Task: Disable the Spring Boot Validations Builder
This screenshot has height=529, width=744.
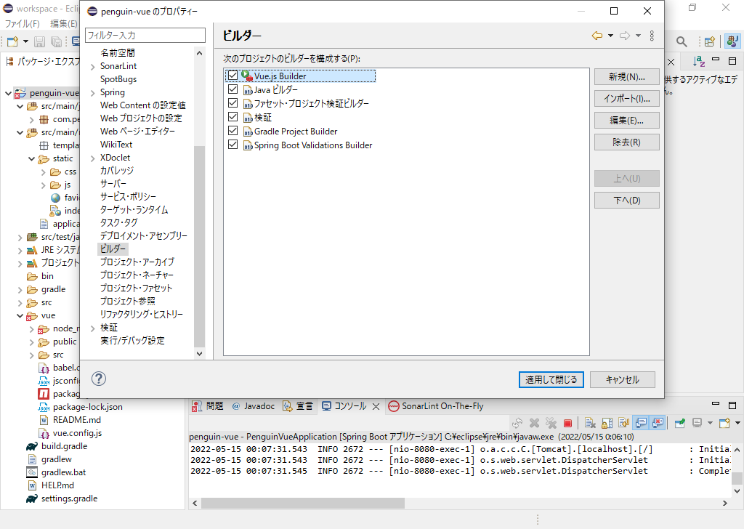Action: click(x=233, y=145)
